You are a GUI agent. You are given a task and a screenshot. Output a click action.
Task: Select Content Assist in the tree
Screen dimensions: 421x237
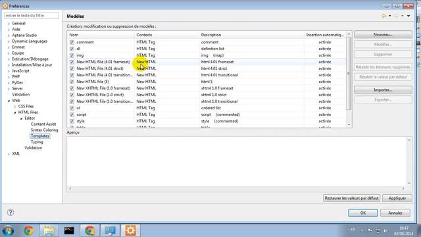(43, 124)
